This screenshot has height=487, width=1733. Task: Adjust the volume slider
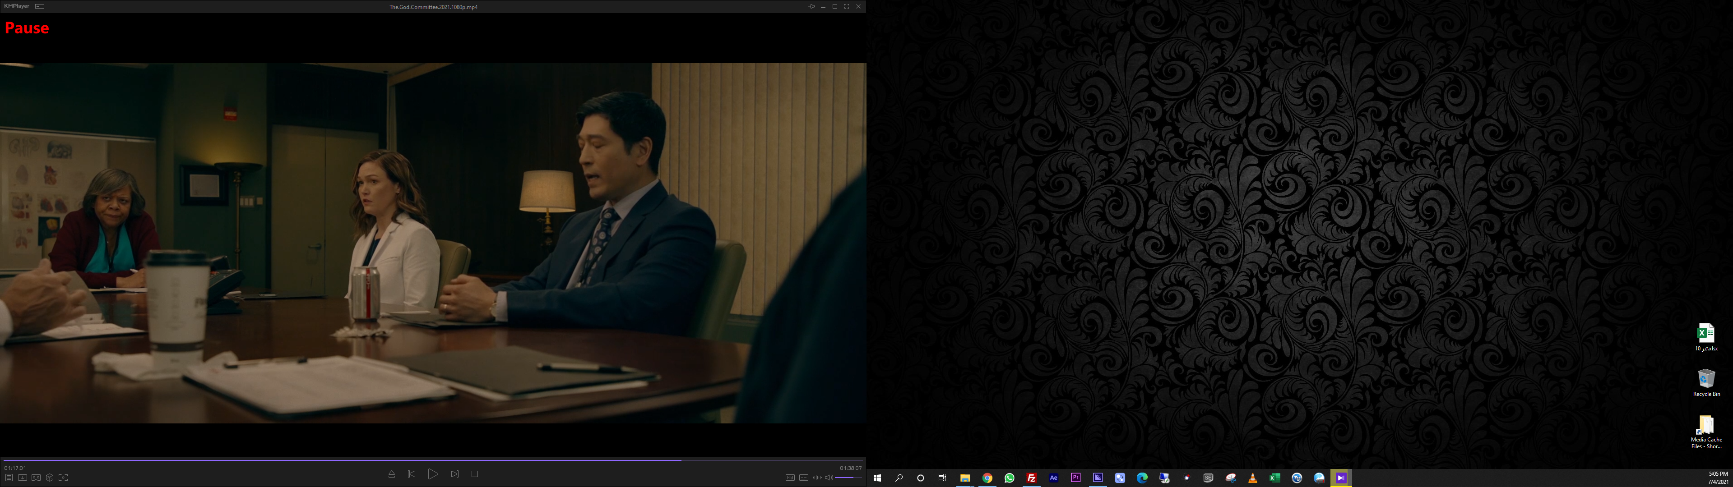848,478
